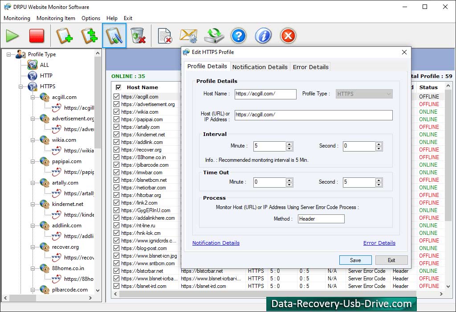
Task: Open the Monitoring menu
Action: pos(17,18)
